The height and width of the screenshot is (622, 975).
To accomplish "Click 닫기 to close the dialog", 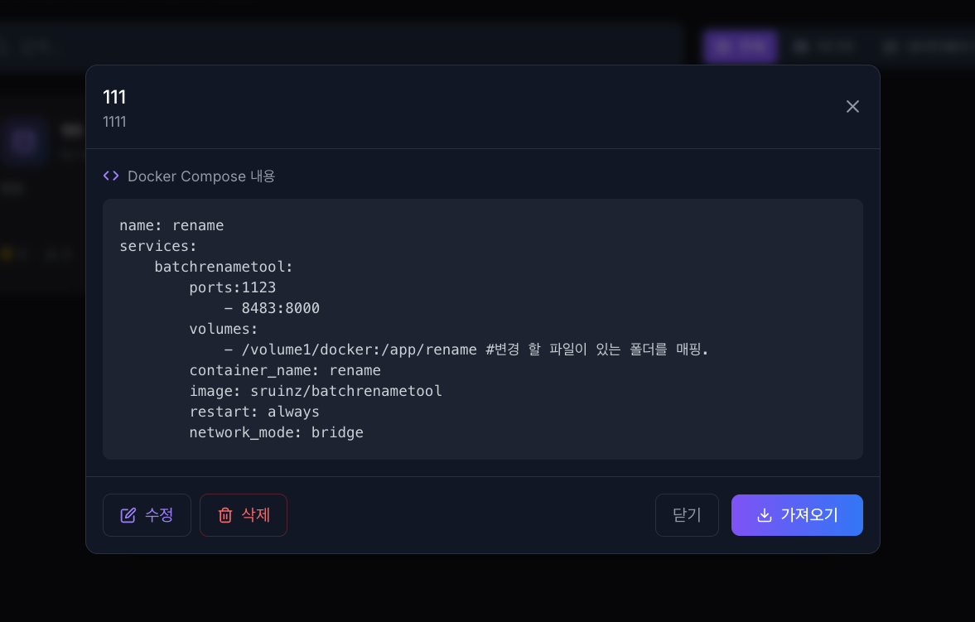I will tap(687, 514).
